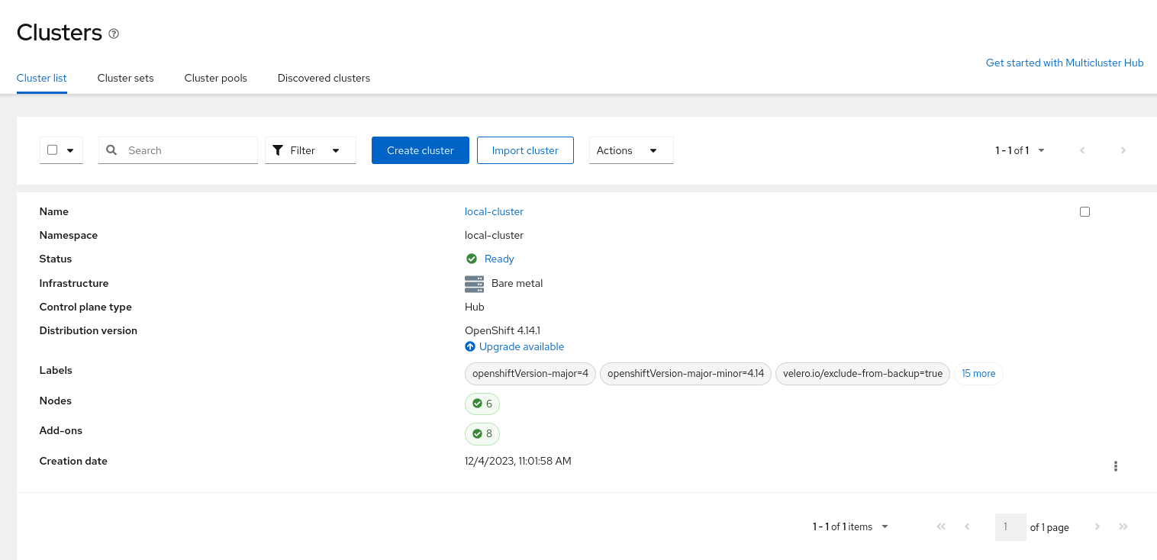This screenshot has height=560, width=1157.
Task: Click the Upgrade available link
Action: 521,346
